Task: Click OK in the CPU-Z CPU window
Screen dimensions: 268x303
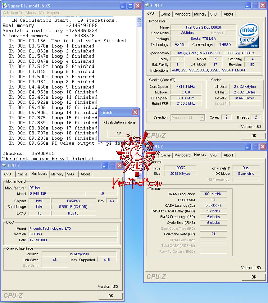Action: tap(254, 136)
